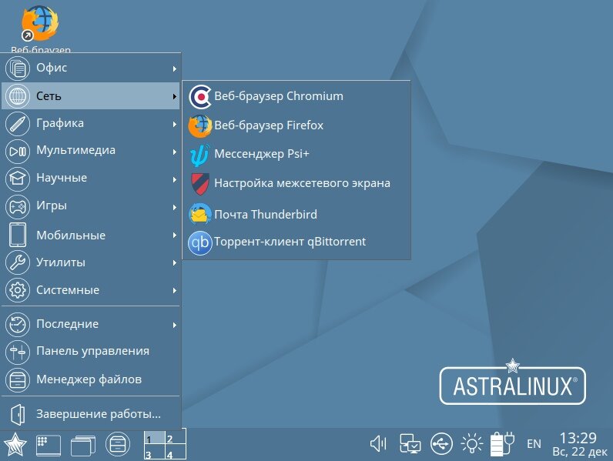Expand the Графика submenu arrow
This screenshot has height=461, width=613.
tap(174, 124)
